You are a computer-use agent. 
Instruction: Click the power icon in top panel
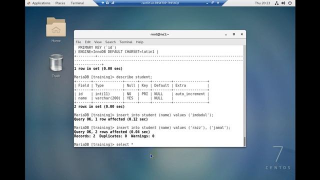click(290, 3)
